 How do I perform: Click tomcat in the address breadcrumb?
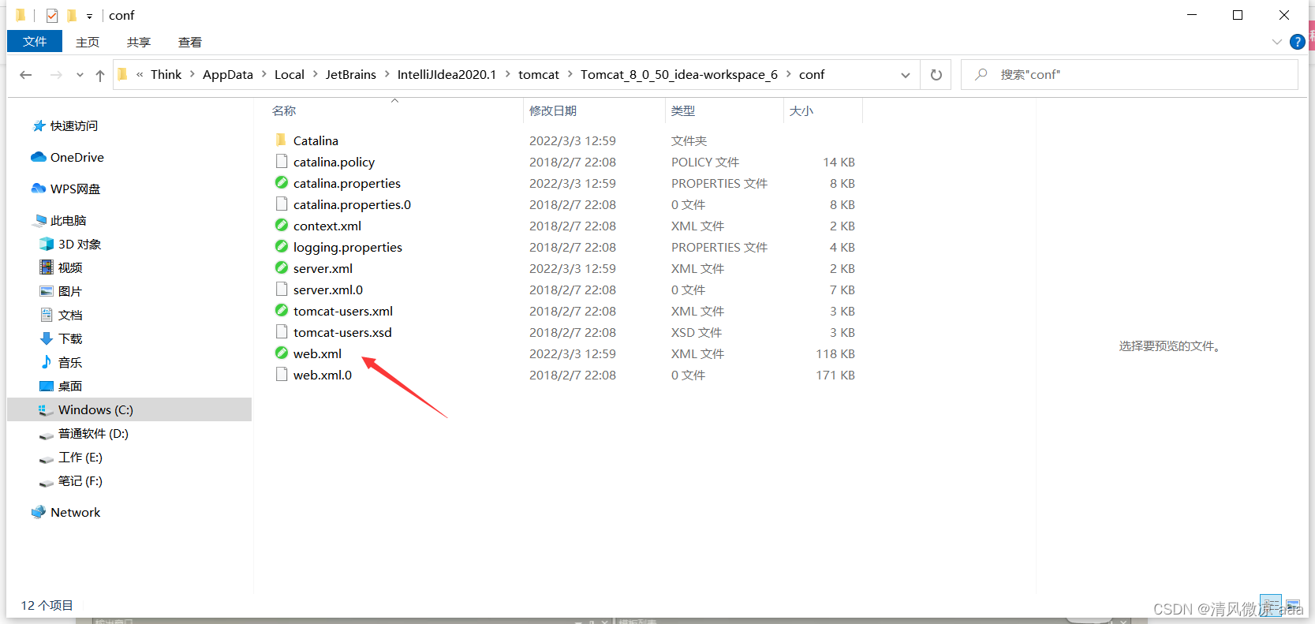pyautogui.click(x=539, y=75)
